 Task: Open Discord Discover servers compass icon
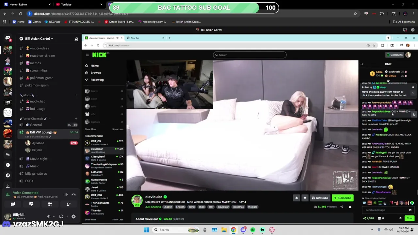click(8, 175)
